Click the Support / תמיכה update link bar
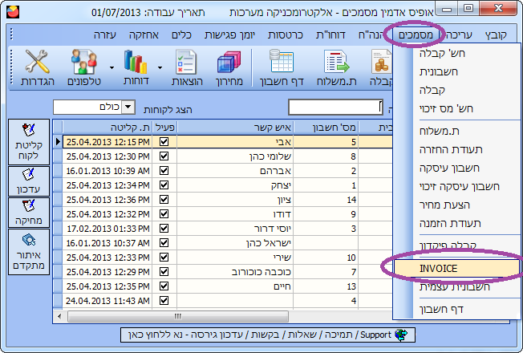This screenshot has height=353, width=523. [x=267, y=335]
